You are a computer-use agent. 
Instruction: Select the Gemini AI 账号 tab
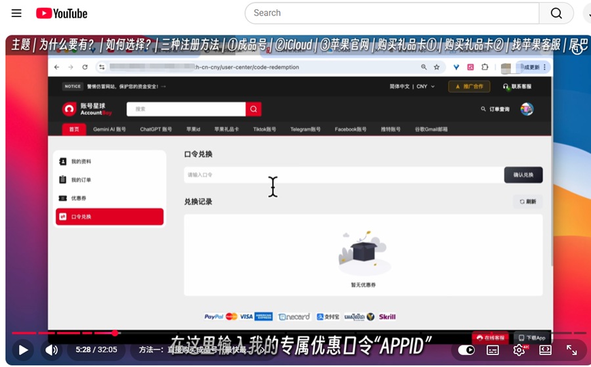click(x=109, y=129)
